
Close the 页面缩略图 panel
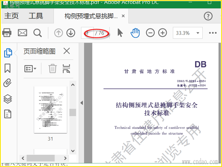(67, 51)
